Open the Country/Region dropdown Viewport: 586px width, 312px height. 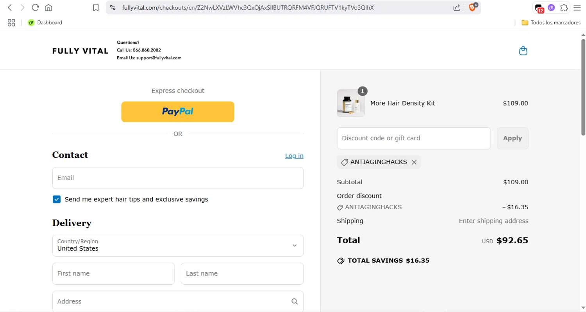pos(178,246)
